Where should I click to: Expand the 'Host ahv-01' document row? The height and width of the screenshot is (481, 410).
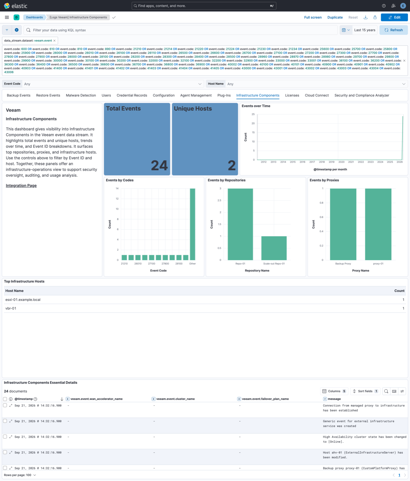11,452
